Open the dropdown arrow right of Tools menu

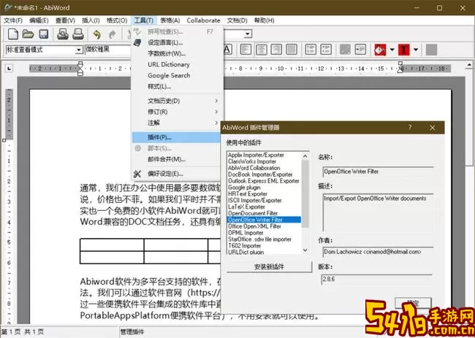248,34
